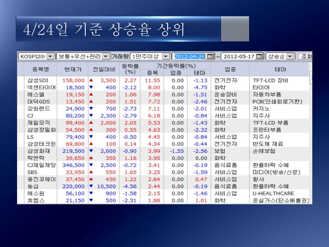Select the 강원랜드 stock name
Viewport: 329px width, 247px height.
point(39,109)
